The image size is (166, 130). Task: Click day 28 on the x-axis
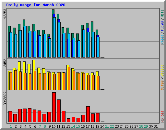click(141, 126)
